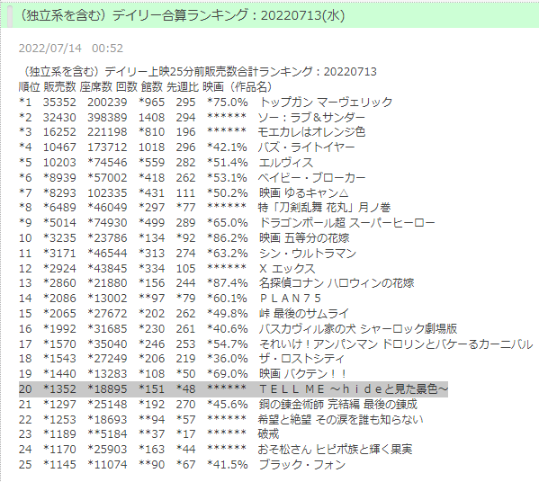Click the 映画 五等分の花嫁 row
The width and height of the screenshot is (539, 482).
point(184,238)
